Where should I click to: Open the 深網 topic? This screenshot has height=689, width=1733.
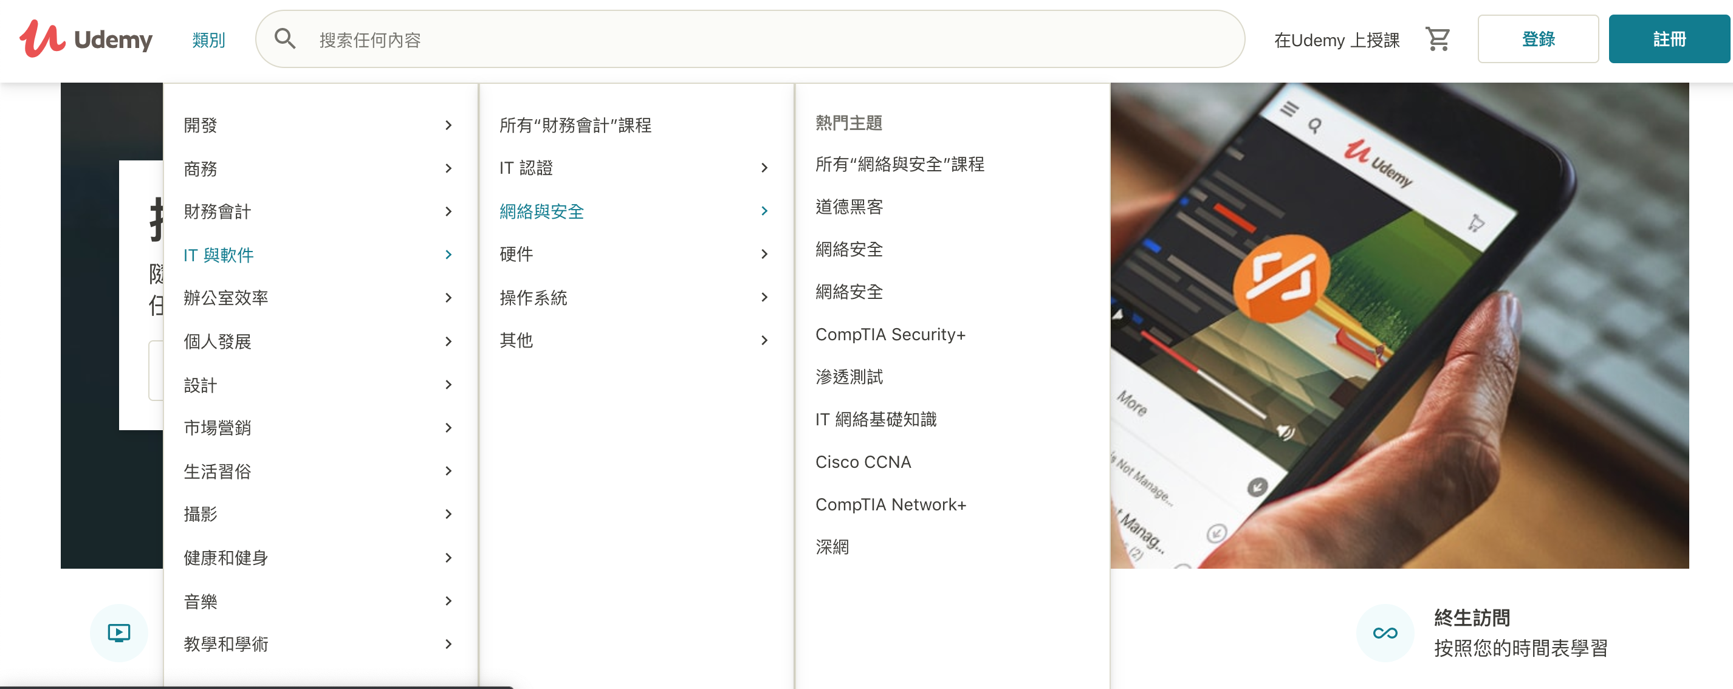click(832, 547)
